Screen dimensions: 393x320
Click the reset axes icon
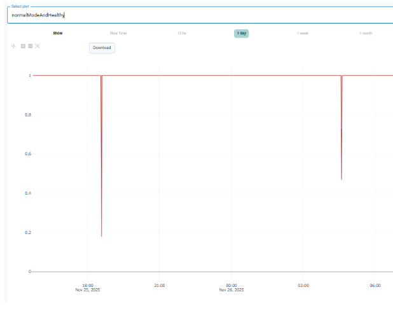coord(38,46)
